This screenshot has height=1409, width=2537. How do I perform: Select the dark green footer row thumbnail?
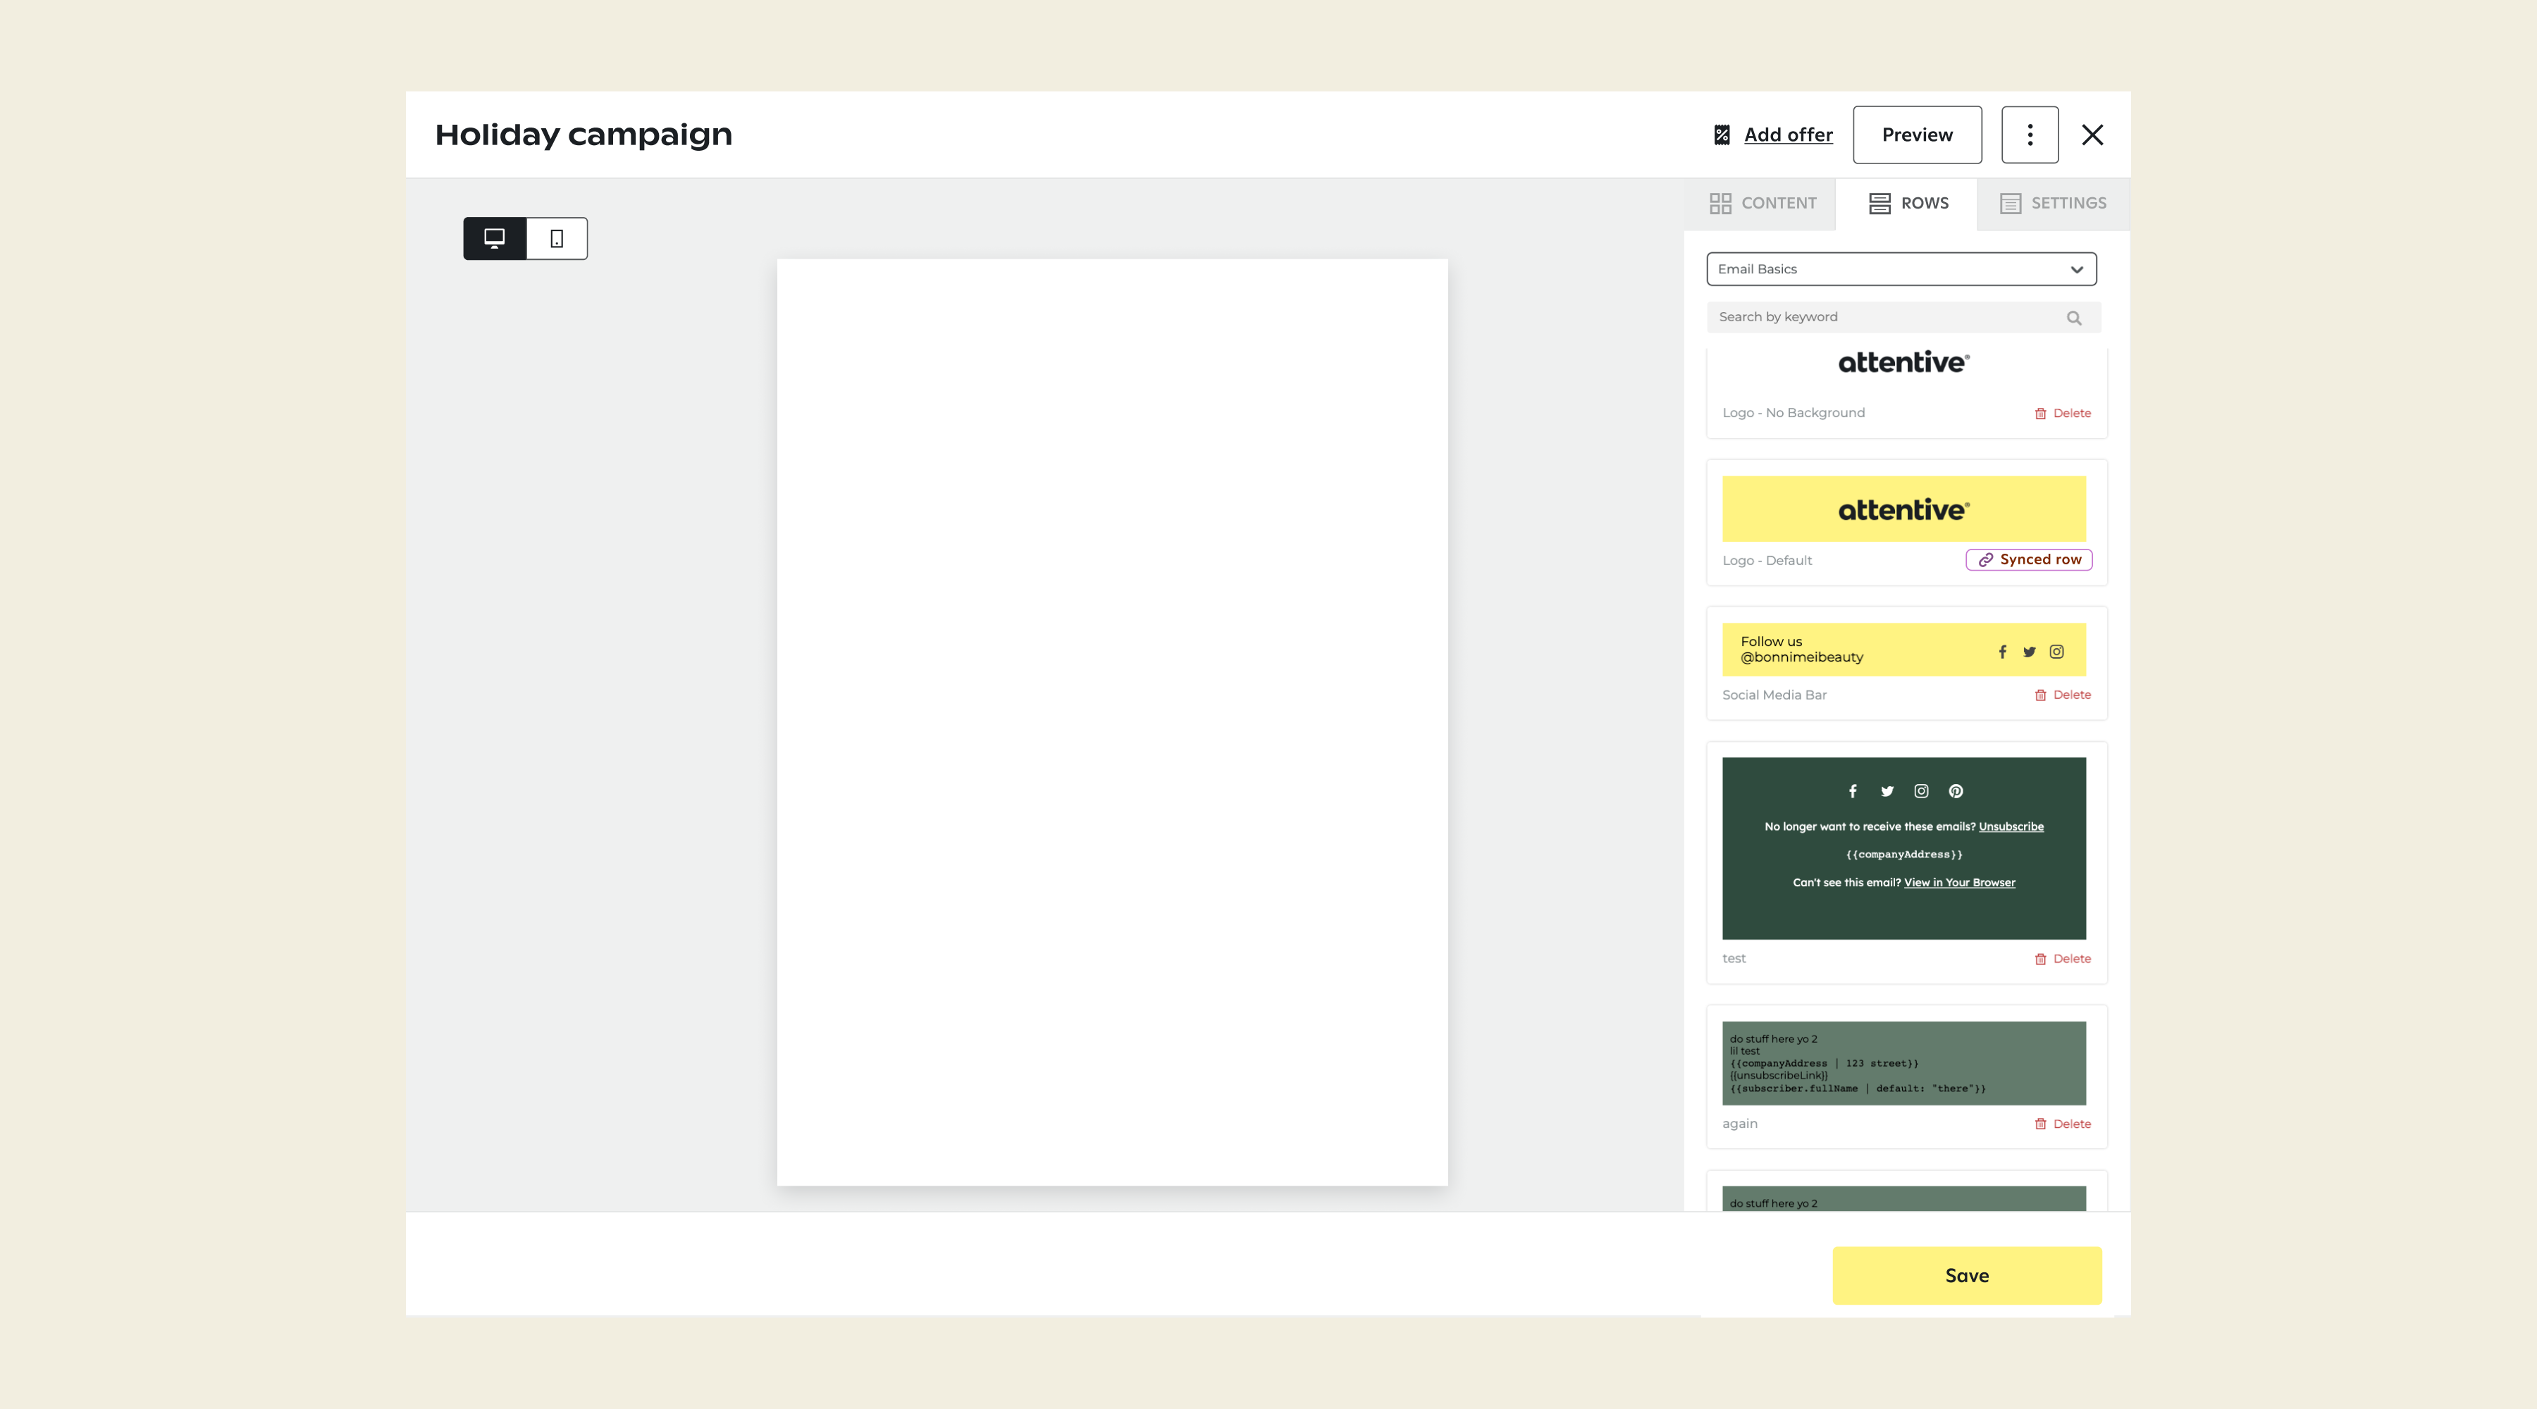(x=1903, y=848)
